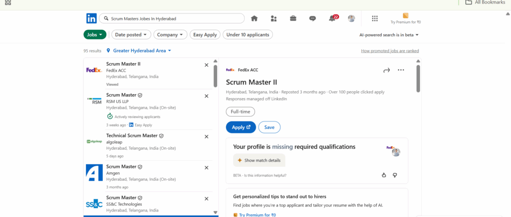Expand the Jobs dropdown pill
The height and width of the screenshot is (217, 511).
click(x=95, y=34)
